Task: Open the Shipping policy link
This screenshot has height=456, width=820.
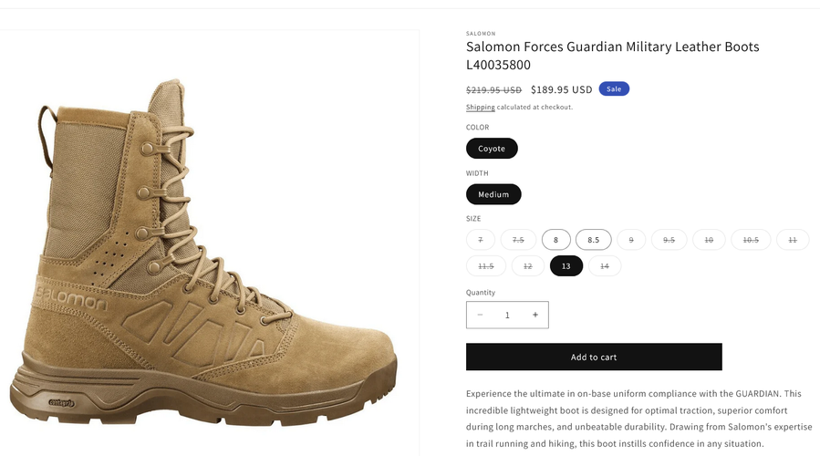Action: tap(481, 108)
